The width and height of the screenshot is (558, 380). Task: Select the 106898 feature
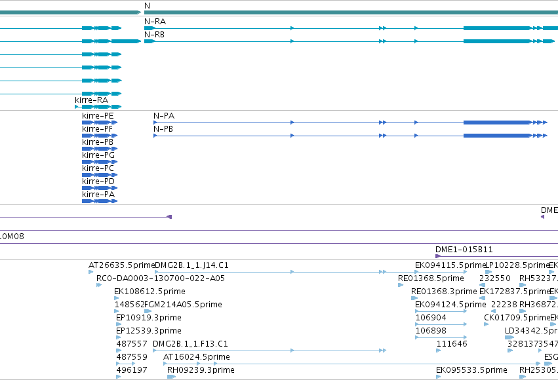point(441,337)
